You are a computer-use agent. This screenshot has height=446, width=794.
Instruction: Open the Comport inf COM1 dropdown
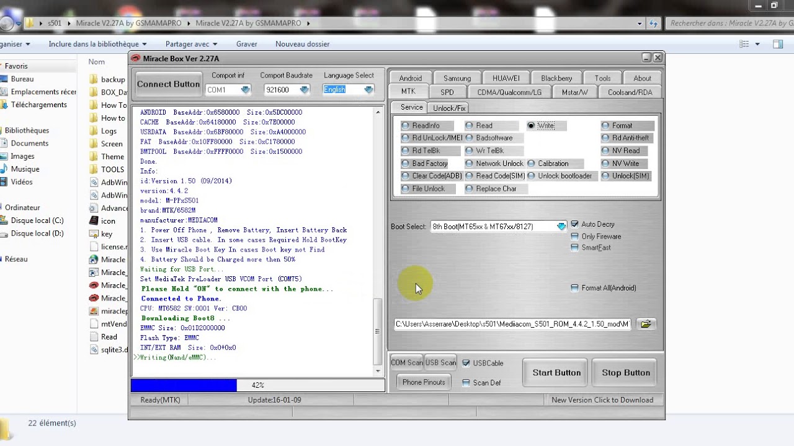pos(245,90)
